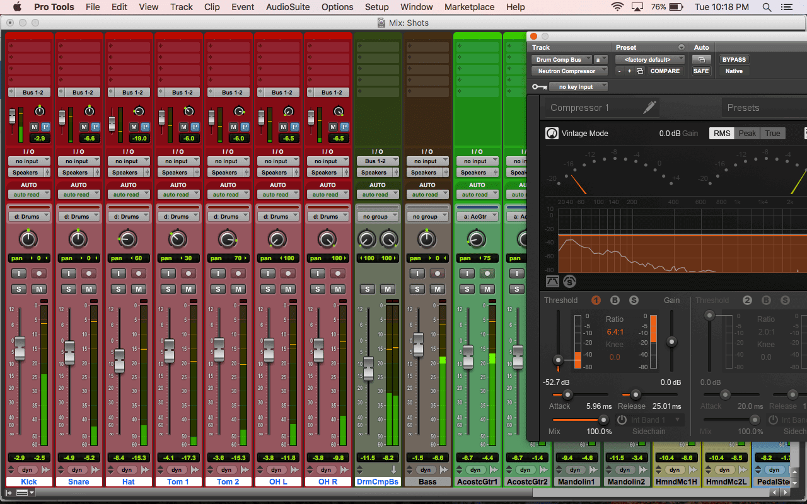
Task: Open the Clip menu
Action: pyautogui.click(x=212, y=7)
